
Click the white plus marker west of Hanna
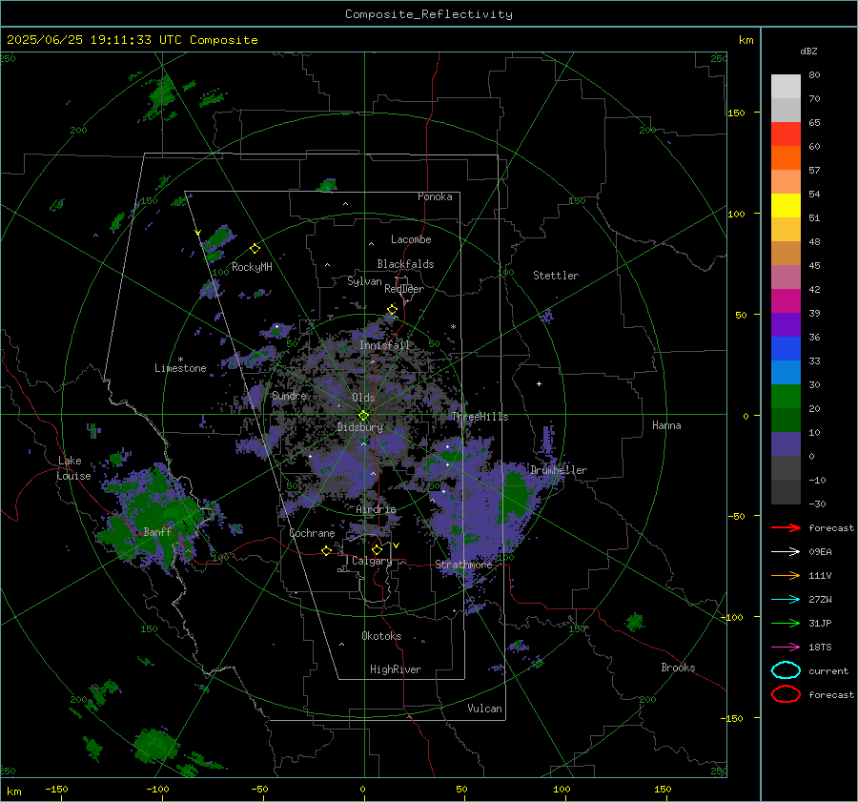click(x=539, y=383)
